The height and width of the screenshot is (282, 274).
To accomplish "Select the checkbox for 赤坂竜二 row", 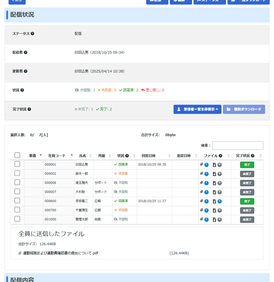I will (x=17, y=201).
